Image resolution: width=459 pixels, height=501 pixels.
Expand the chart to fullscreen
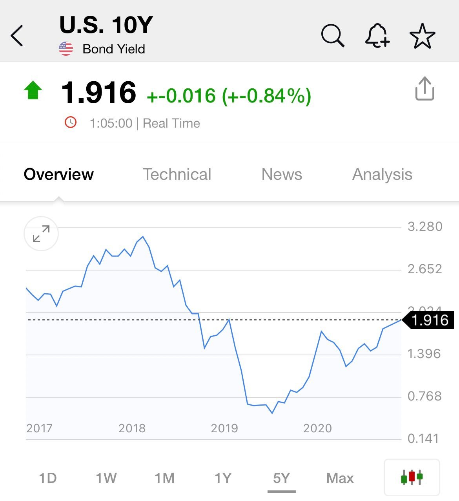41,234
